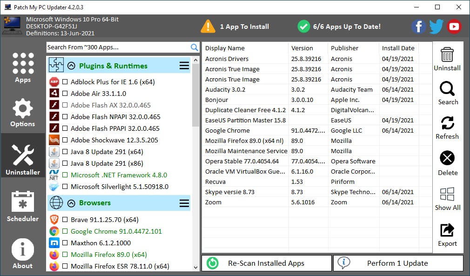Click the Maxthon browser icon

54,243
